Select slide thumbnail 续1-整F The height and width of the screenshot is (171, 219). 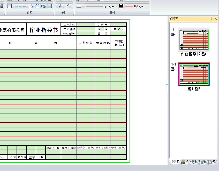click(x=194, y=74)
